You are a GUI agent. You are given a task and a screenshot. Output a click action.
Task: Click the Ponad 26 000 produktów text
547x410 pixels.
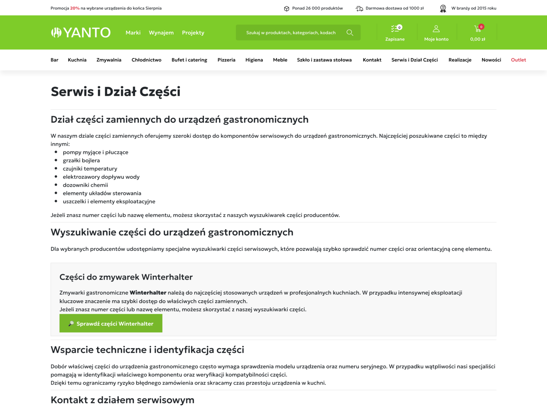coord(317,8)
